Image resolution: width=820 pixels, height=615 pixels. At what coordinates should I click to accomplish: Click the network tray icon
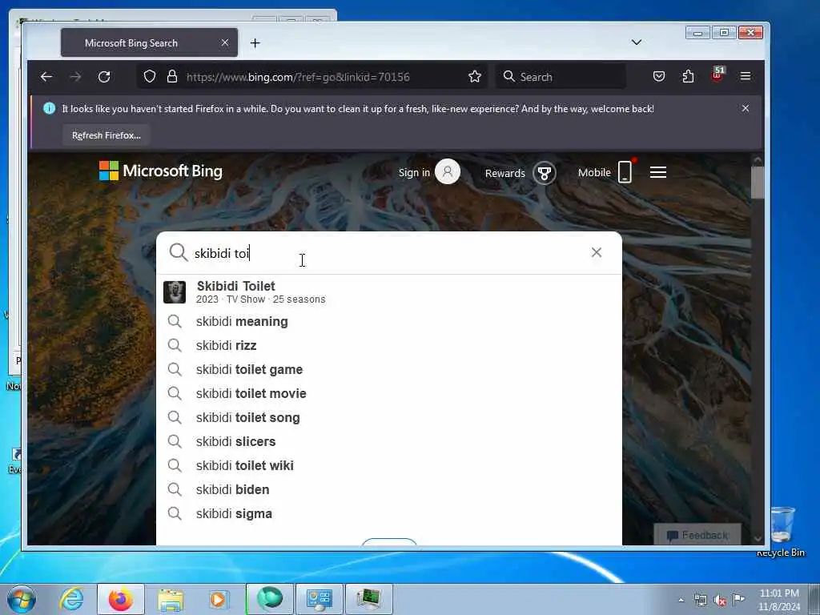click(701, 601)
